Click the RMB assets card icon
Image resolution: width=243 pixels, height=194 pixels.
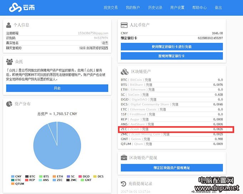tap(124, 25)
